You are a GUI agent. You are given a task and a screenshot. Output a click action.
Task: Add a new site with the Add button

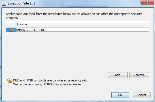click(x=118, y=75)
